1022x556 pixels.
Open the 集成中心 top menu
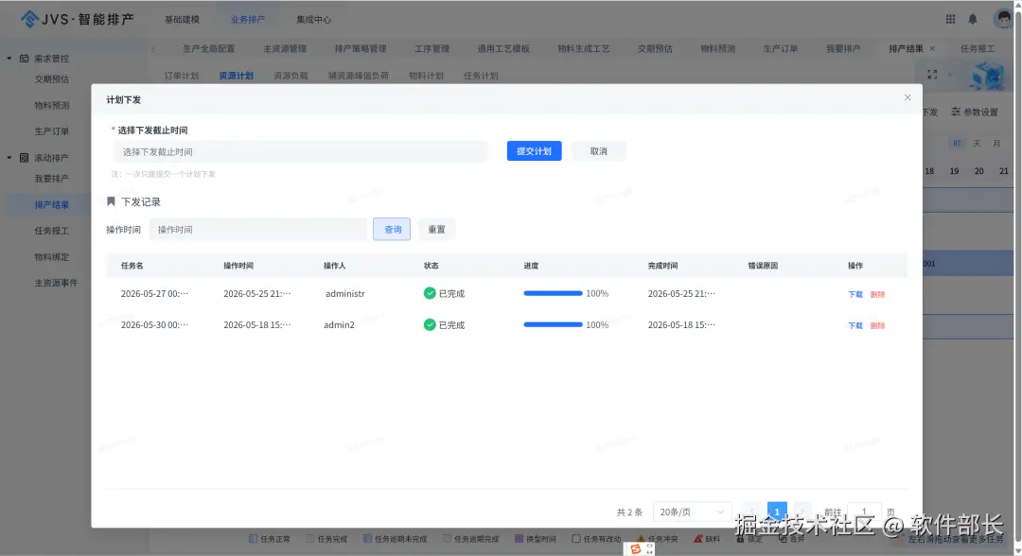(313, 20)
